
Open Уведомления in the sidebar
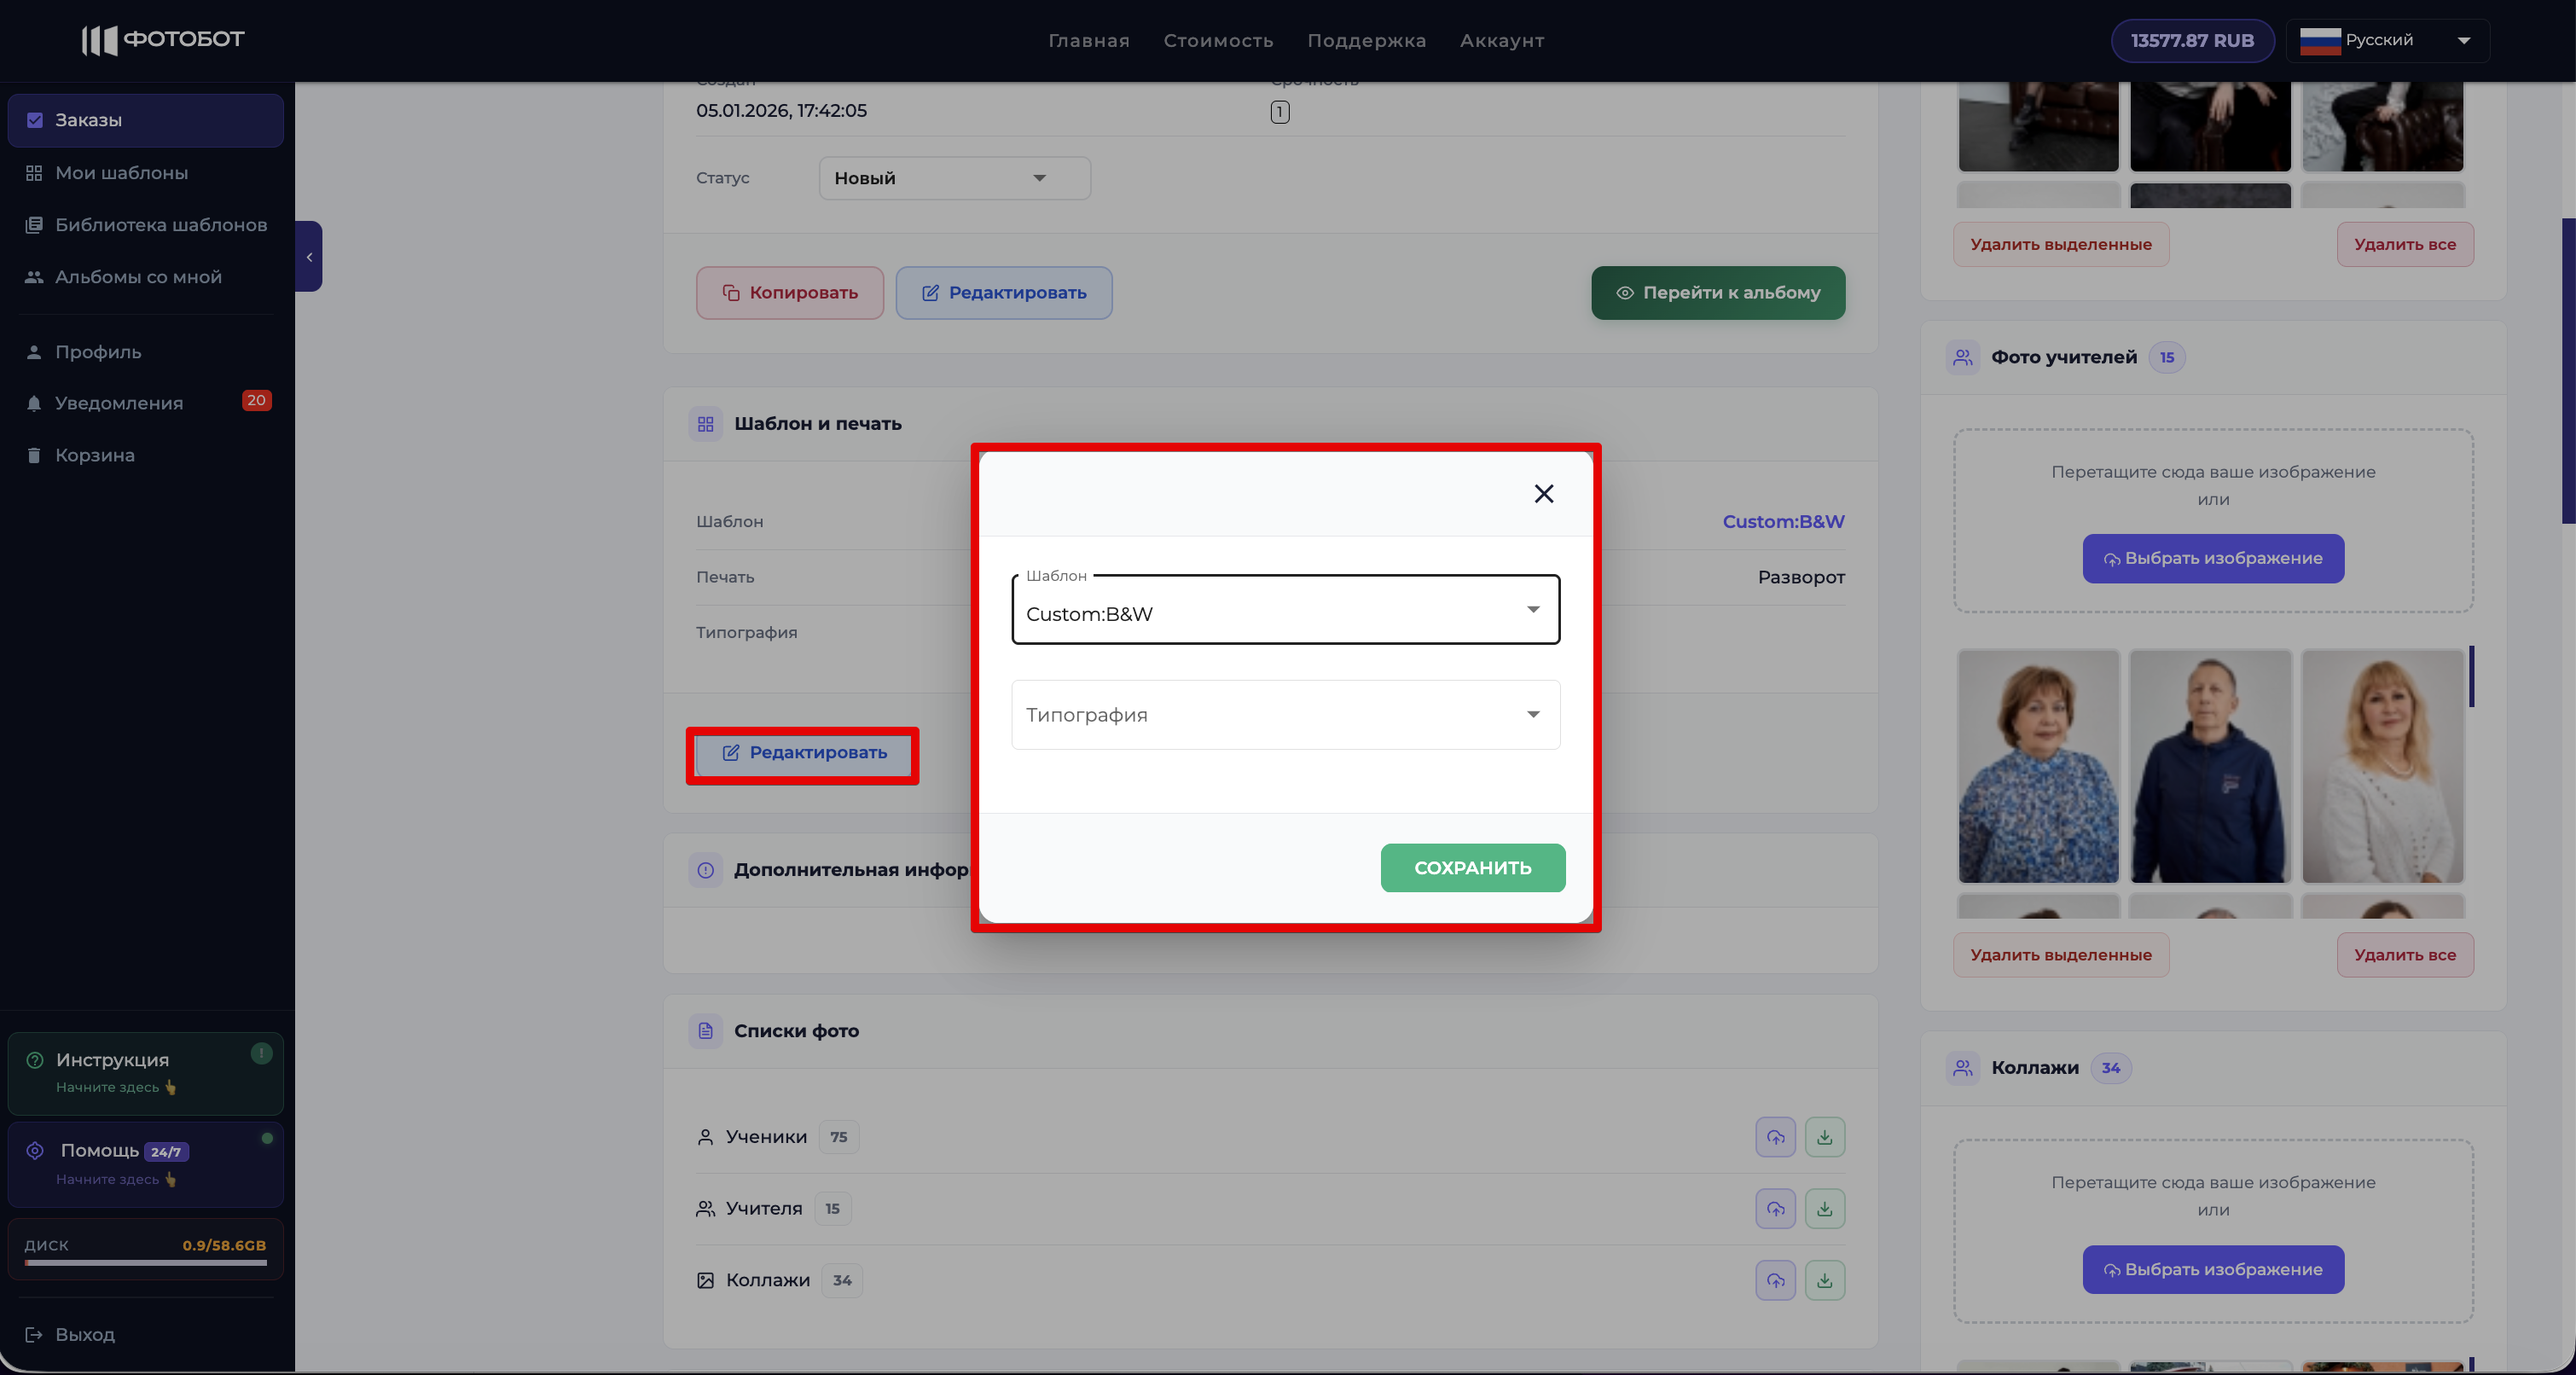(x=146, y=403)
